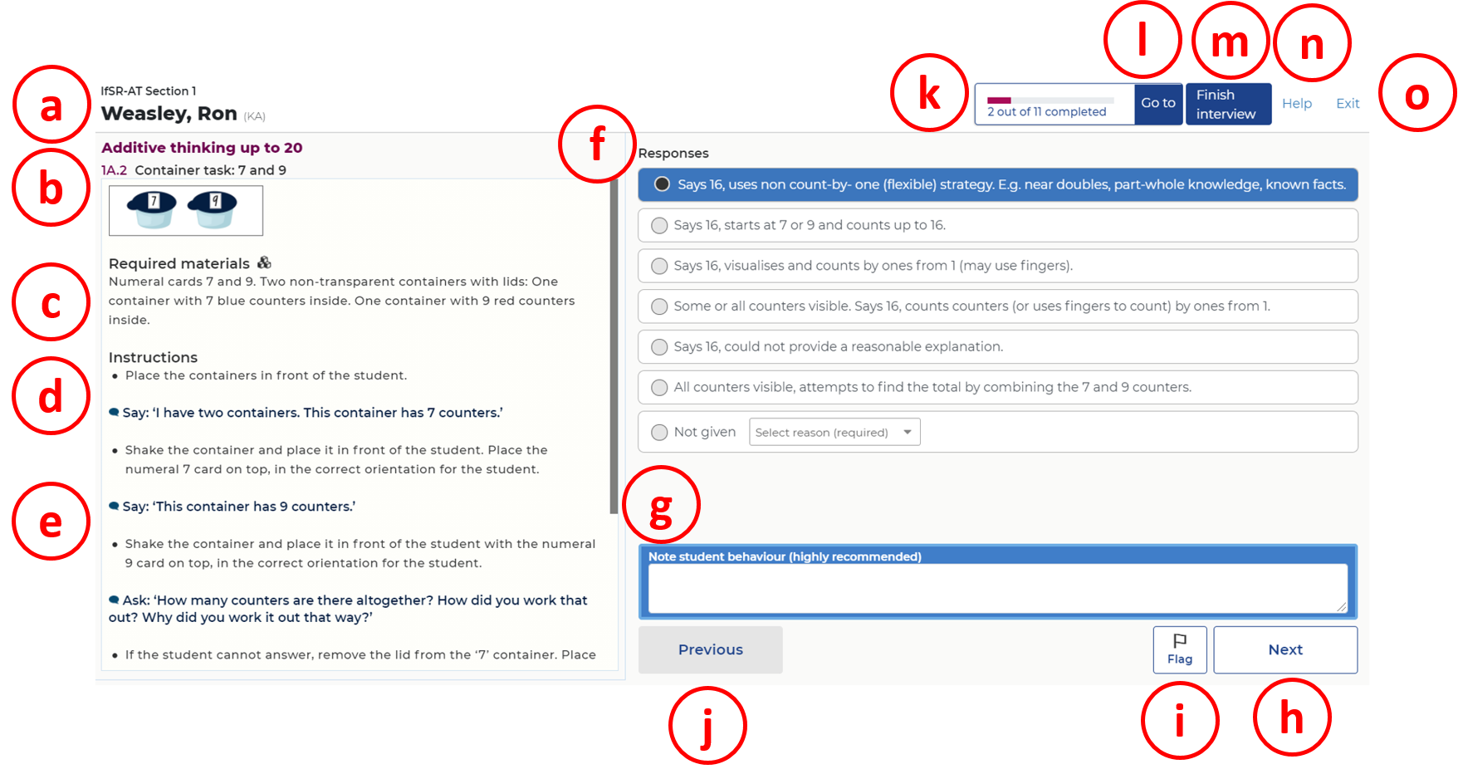Click the '(KA)' tag beside the student name

click(254, 116)
